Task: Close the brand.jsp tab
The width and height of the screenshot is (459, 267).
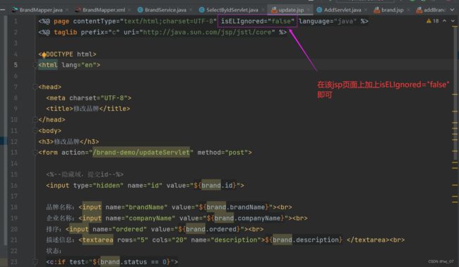Action: pyautogui.click(x=408, y=10)
